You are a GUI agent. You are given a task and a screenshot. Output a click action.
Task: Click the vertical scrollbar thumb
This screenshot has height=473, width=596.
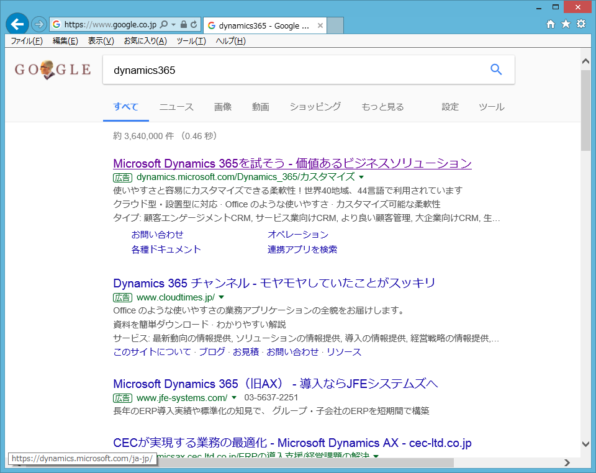585,110
